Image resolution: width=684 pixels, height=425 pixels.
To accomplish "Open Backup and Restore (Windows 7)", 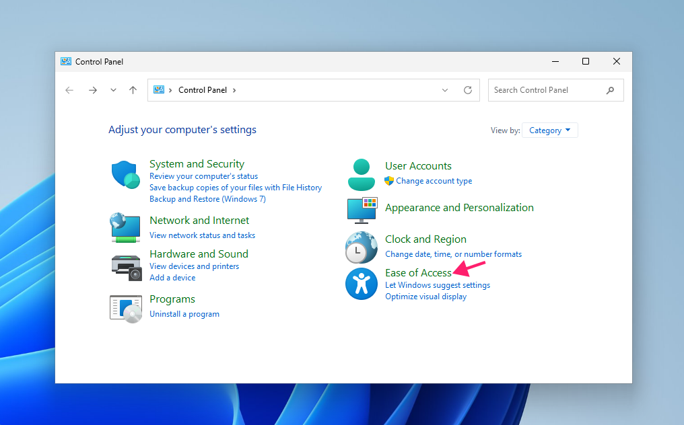I will [x=207, y=199].
